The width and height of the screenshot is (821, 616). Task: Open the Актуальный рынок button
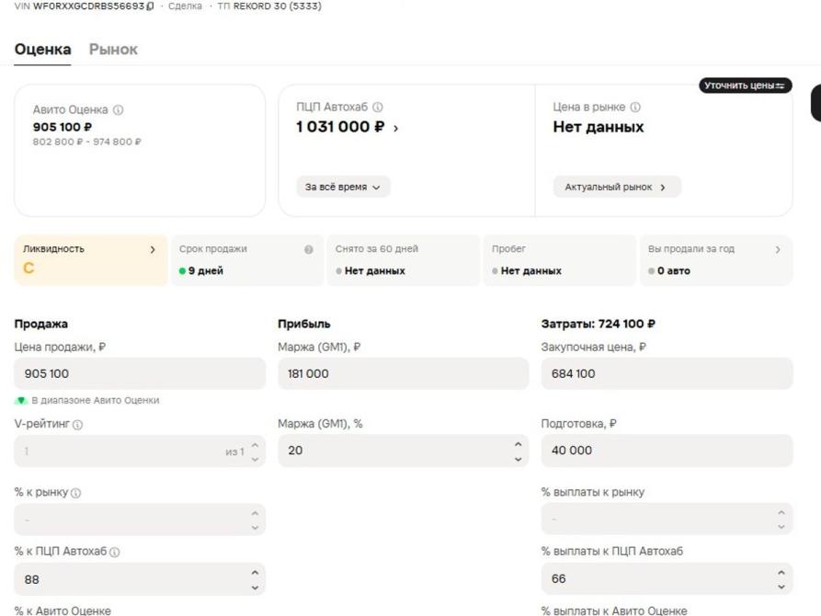pos(617,187)
